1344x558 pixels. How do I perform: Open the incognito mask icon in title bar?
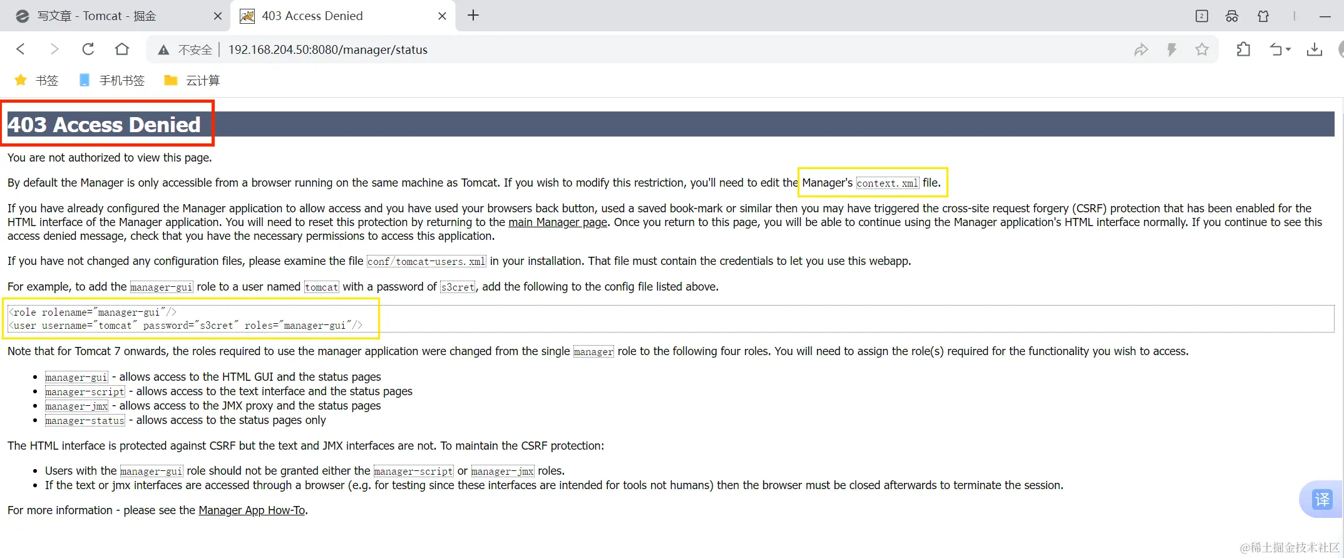(1232, 16)
